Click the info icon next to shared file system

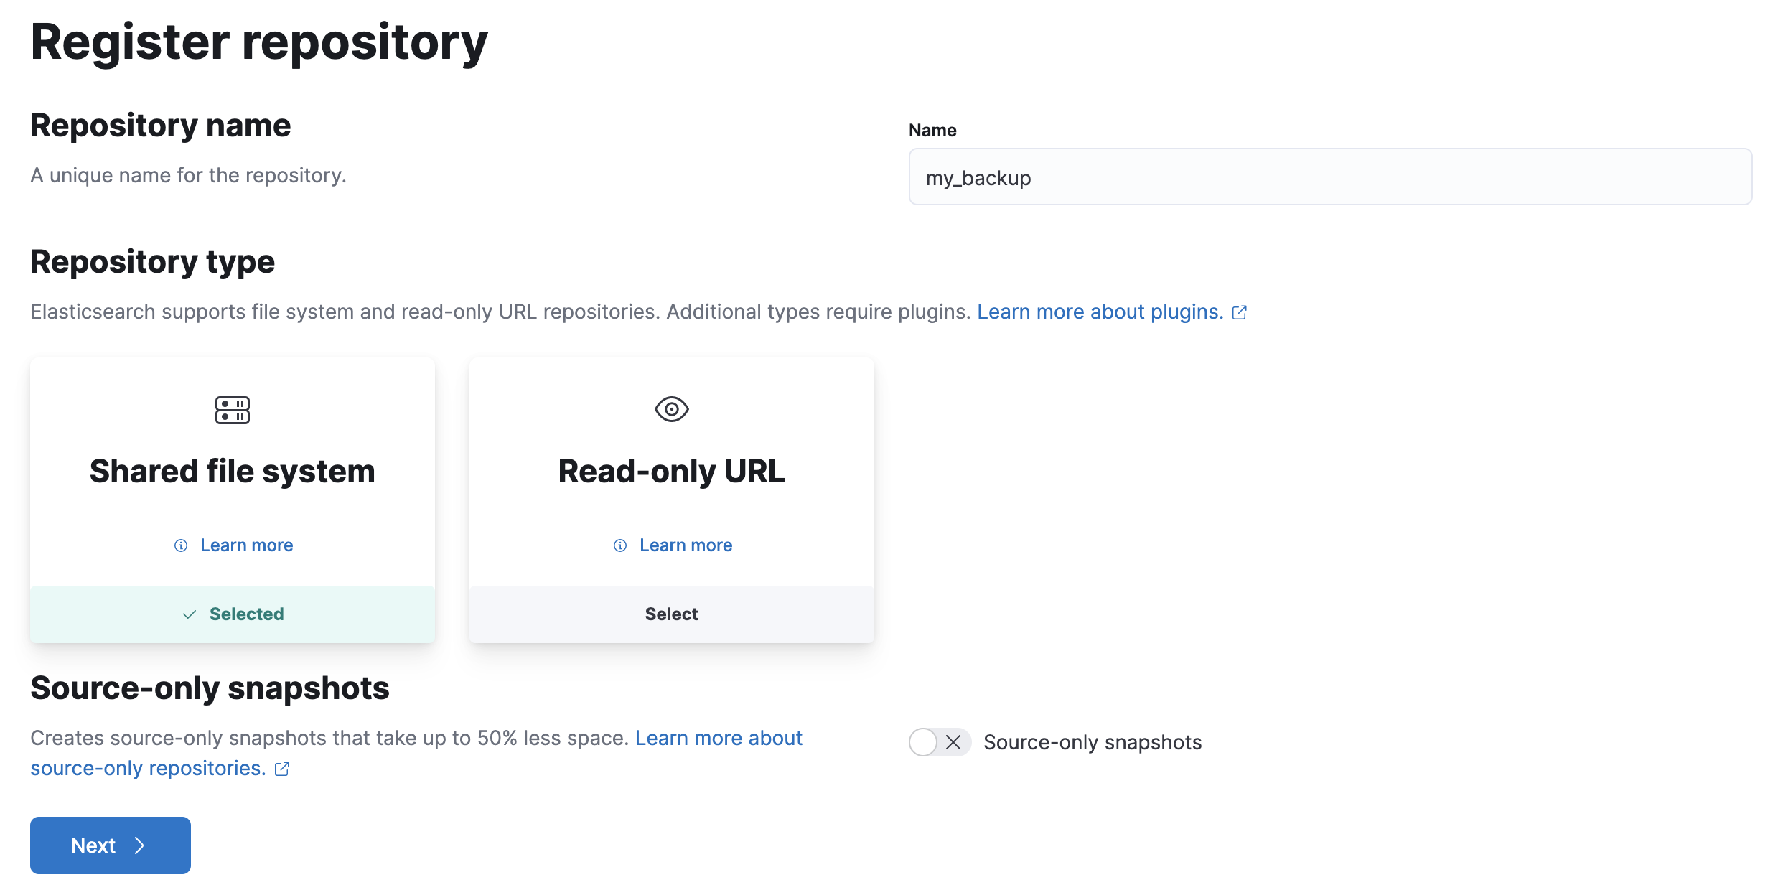180,545
